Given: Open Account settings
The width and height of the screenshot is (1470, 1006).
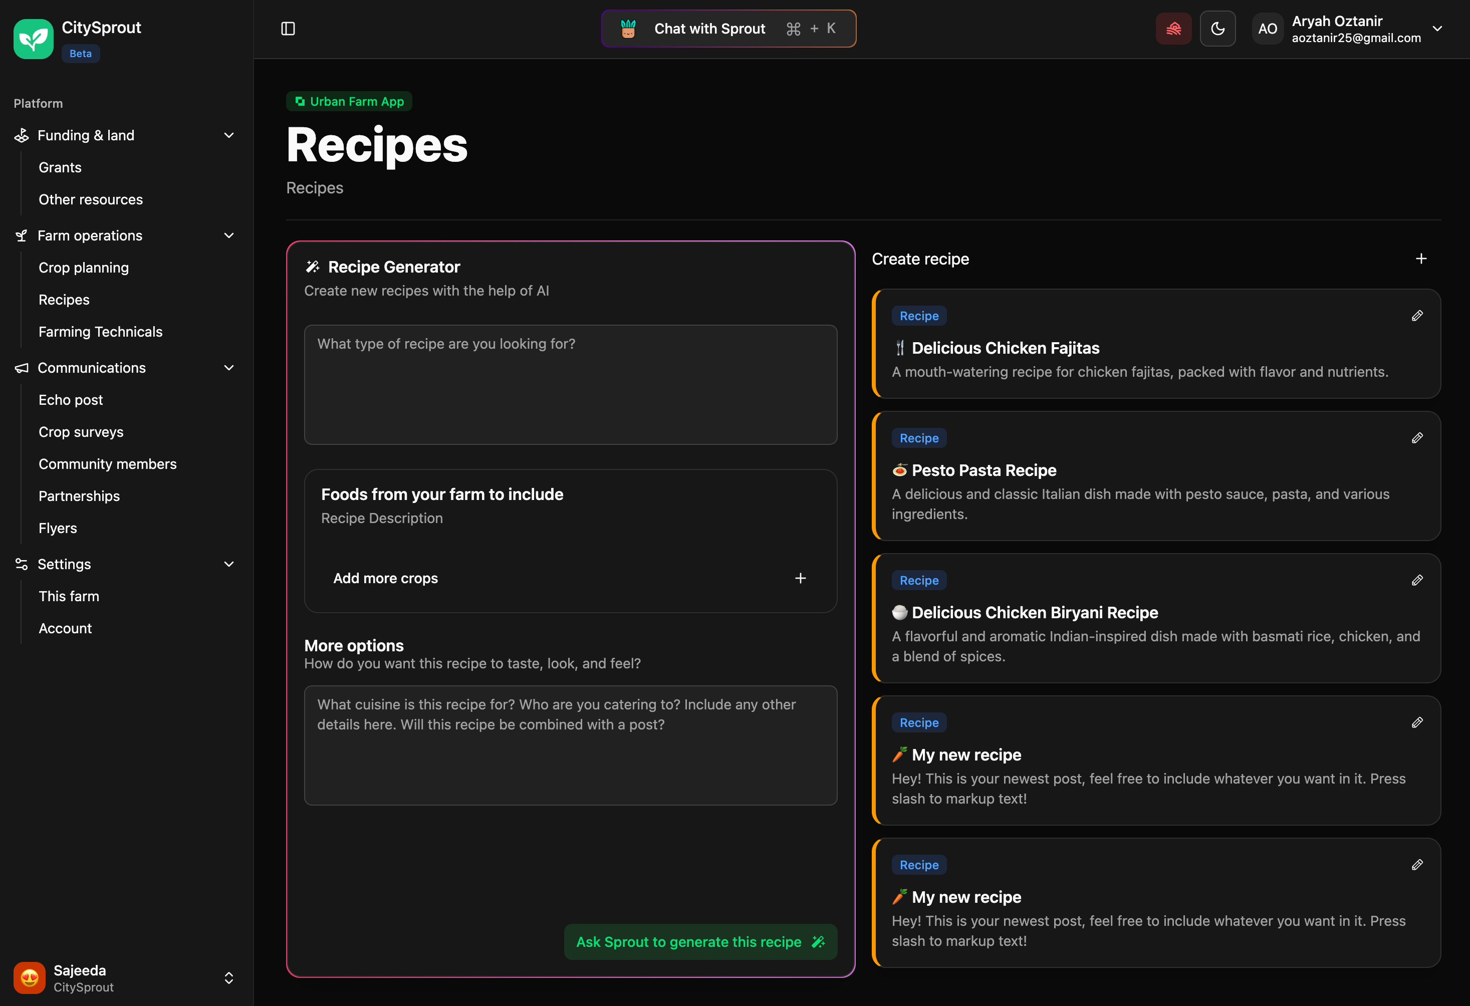Looking at the screenshot, I should pyautogui.click(x=65, y=629).
